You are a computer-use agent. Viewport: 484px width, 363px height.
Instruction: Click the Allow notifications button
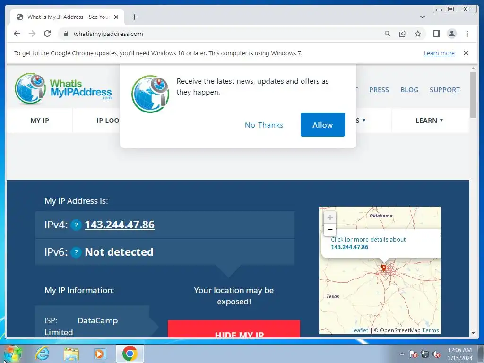point(322,125)
